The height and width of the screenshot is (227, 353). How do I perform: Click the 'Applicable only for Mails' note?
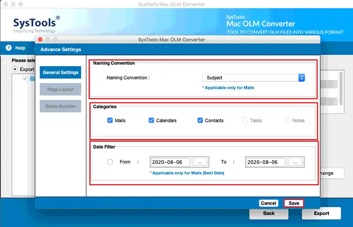click(228, 88)
